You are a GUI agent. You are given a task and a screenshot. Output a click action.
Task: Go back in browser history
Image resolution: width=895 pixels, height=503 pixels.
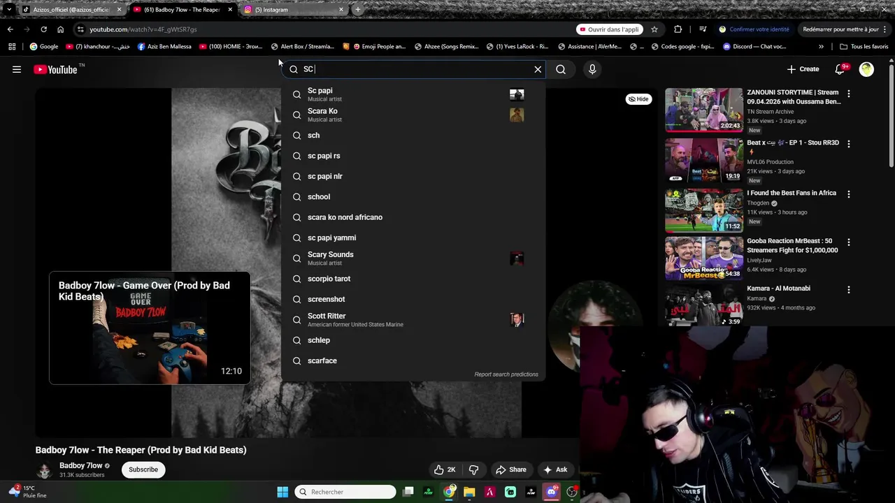(10, 29)
